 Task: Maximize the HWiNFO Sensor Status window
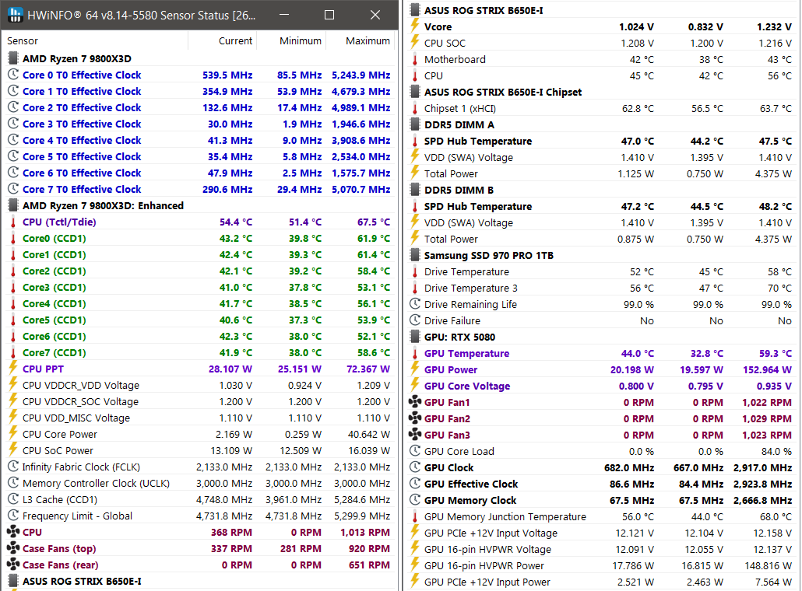(329, 15)
